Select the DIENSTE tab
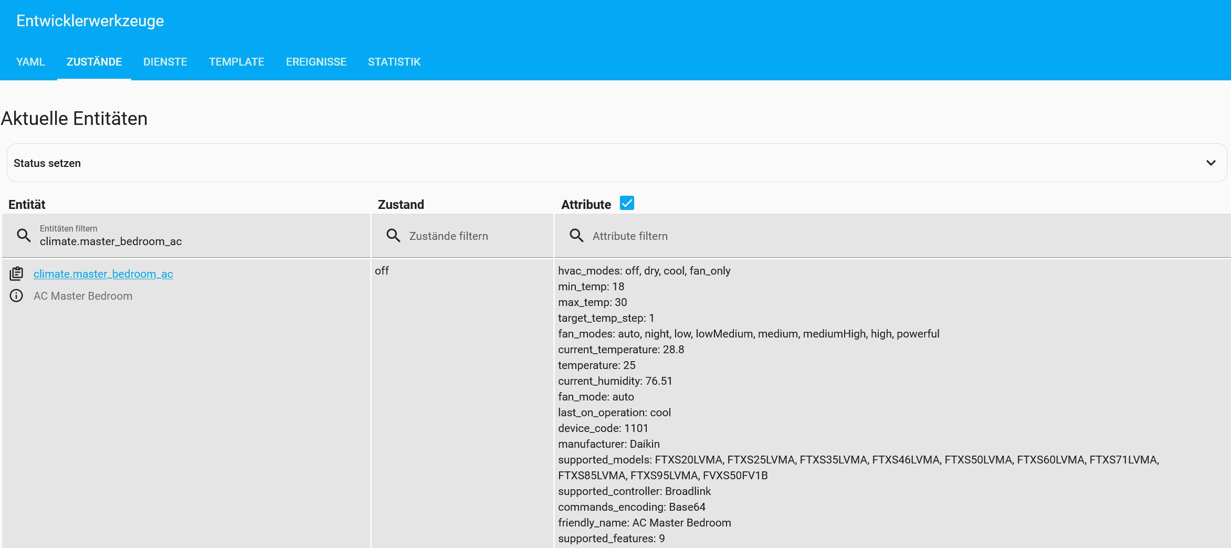 [x=165, y=62]
